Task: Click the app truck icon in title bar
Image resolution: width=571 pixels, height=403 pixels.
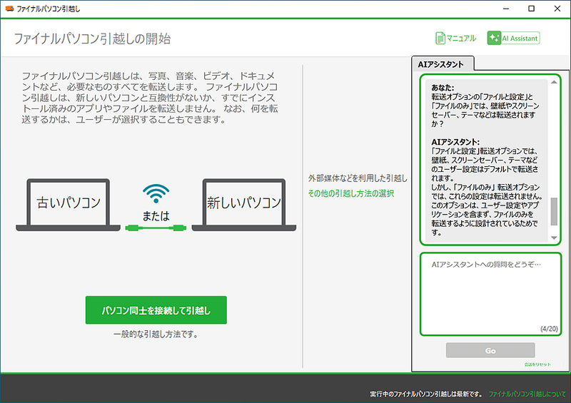Action: [x=9, y=9]
